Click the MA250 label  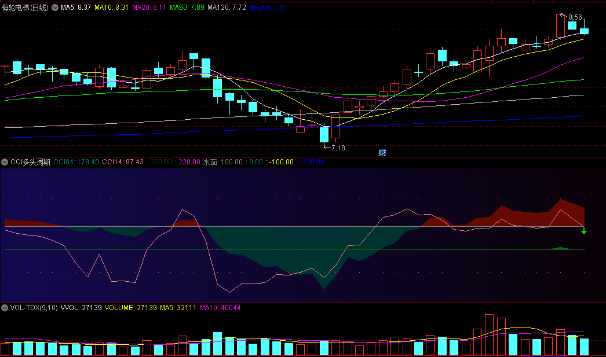coord(268,8)
